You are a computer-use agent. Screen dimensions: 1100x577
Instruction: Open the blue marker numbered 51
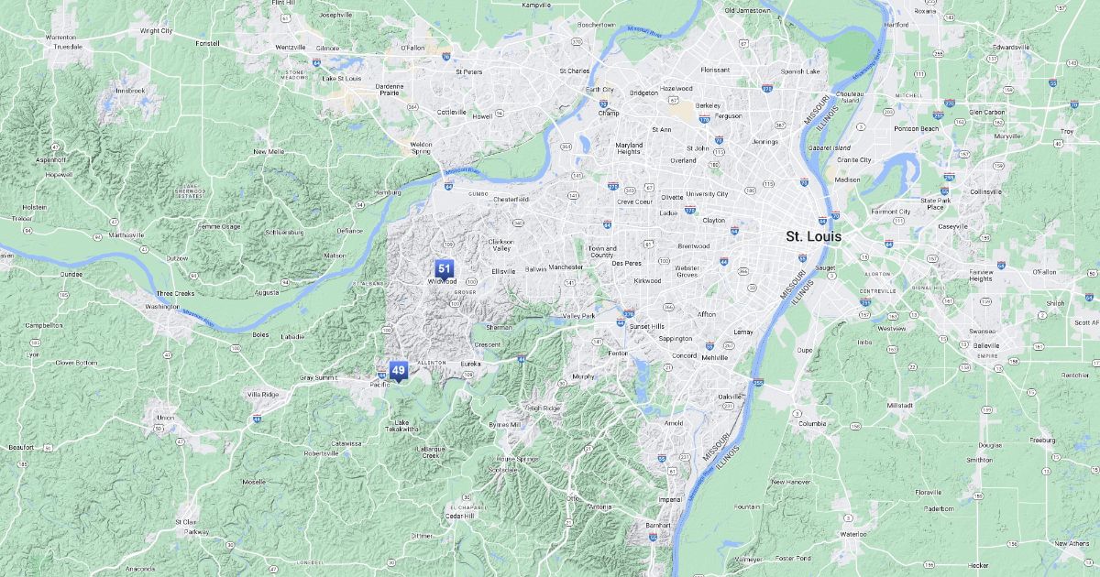point(445,269)
